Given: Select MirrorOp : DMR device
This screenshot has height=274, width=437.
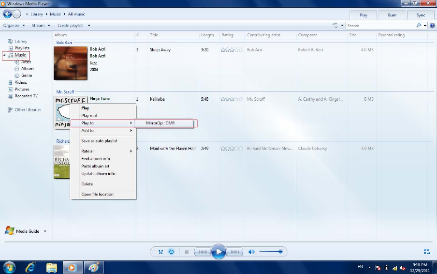Looking at the screenshot, I should click(163, 123).
